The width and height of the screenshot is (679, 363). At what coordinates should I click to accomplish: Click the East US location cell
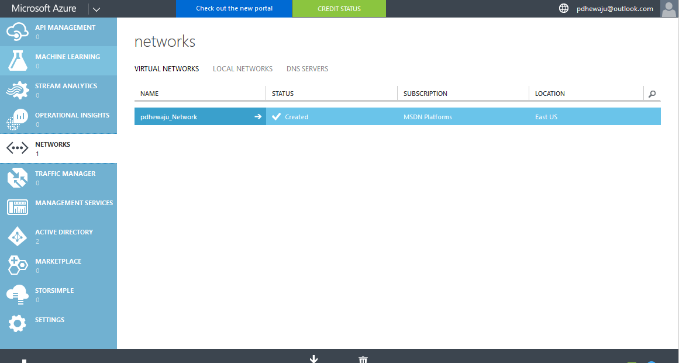coord(546,117)
